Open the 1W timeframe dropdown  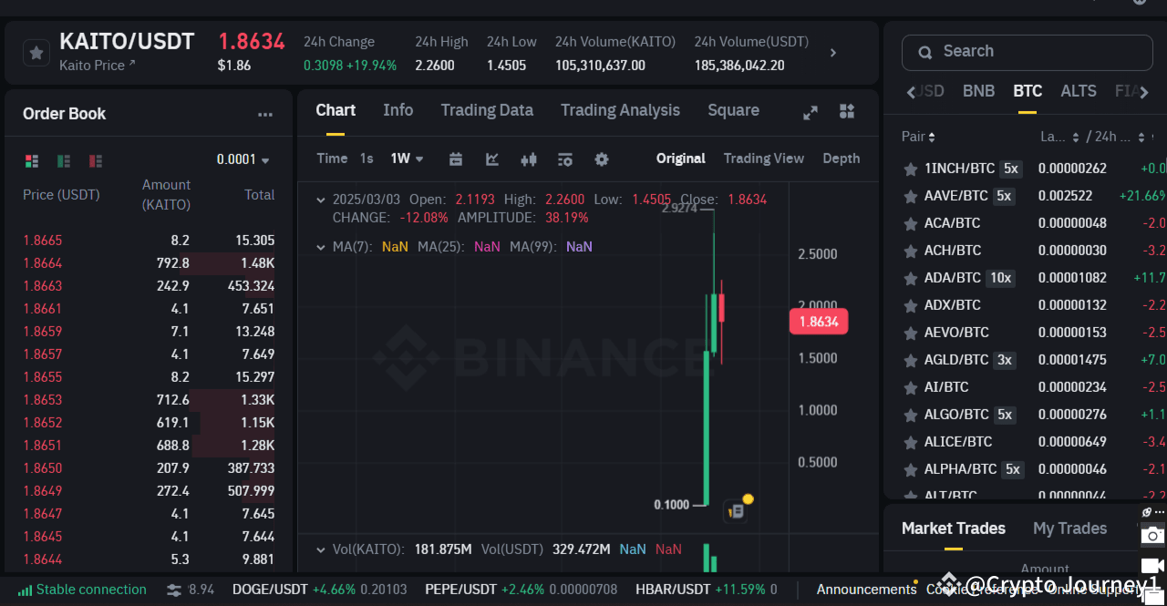(x=405, y=159)
